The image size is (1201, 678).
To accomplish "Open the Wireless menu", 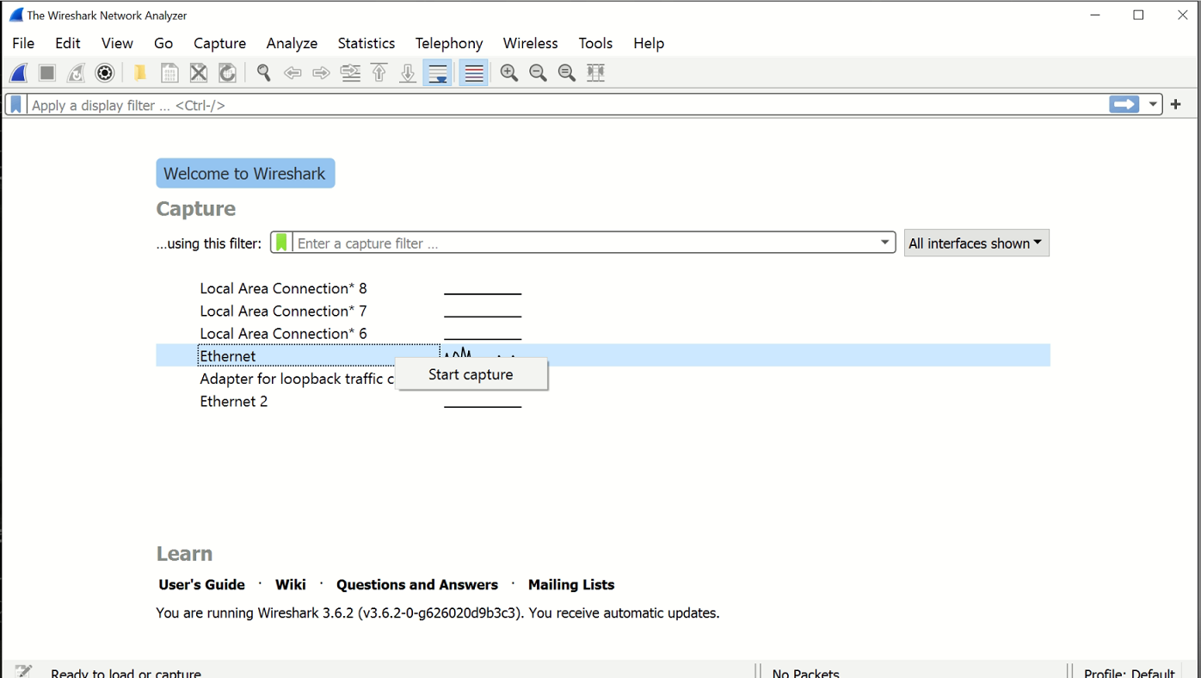I will (530, 43).
